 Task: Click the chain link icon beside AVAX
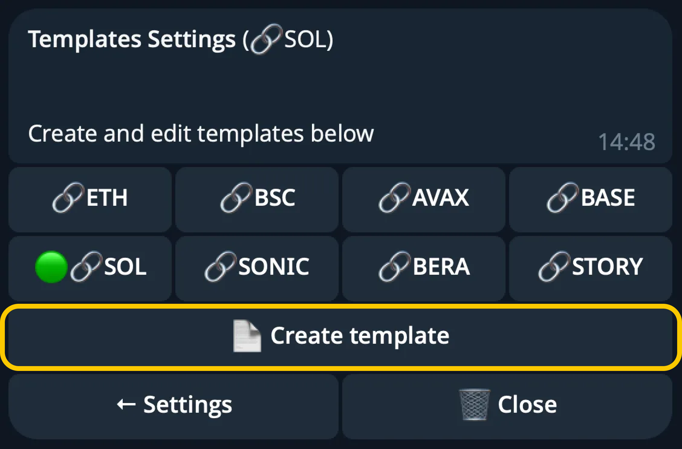[x=395, y=198]
